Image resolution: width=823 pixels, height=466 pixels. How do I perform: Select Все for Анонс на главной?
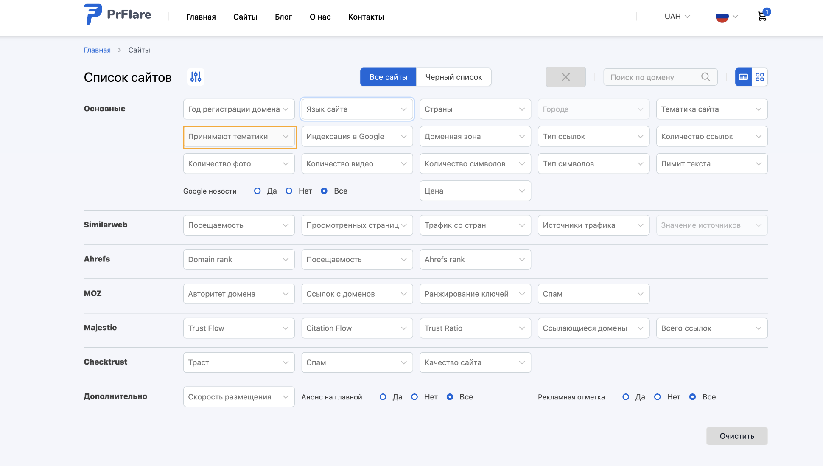click(450, 397)
